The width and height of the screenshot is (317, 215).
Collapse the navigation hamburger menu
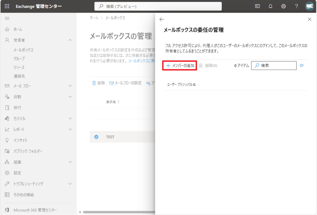7,18
